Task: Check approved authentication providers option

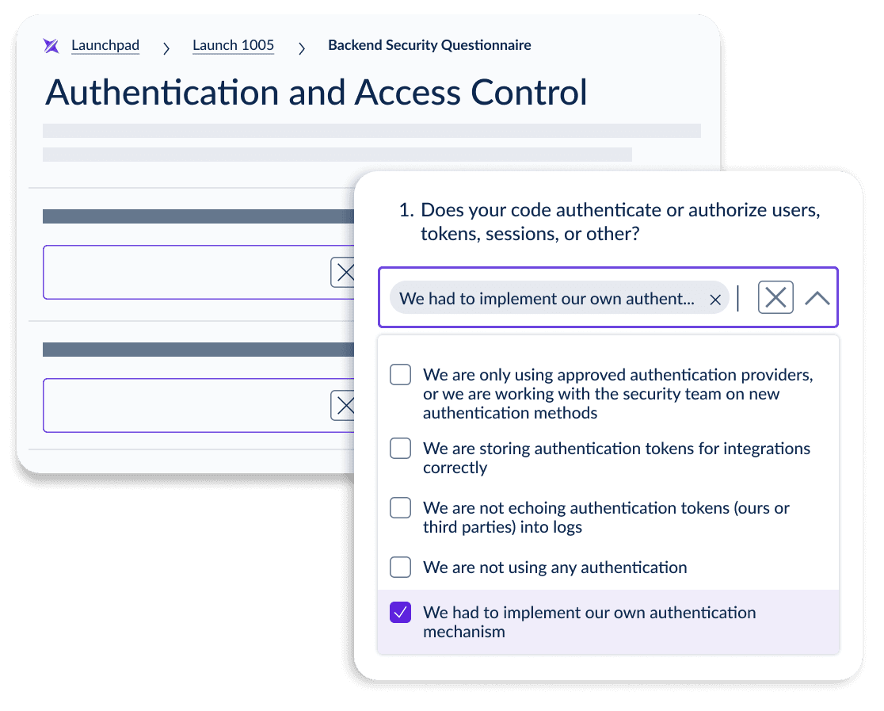Action: 401,375
